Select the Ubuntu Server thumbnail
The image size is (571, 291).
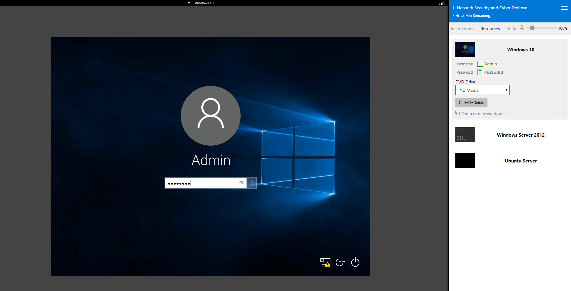(465, 161)
